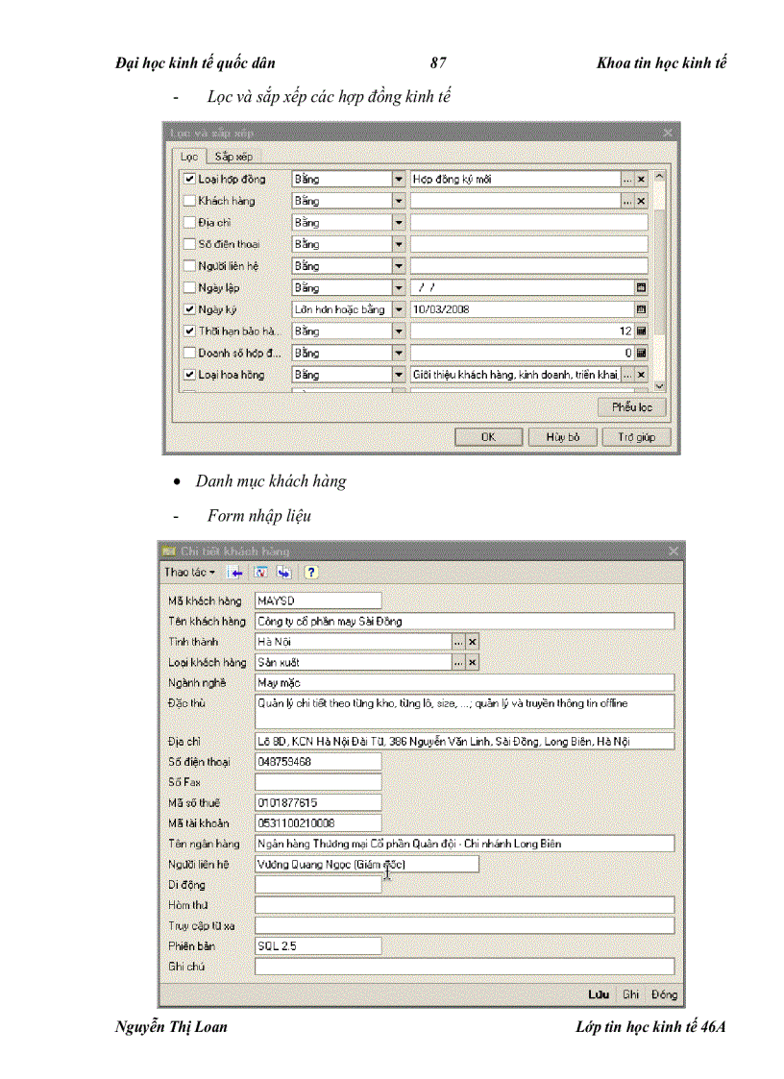The image size is (784, 1079).
Task: Clear the Loại khách hàng field value
Action: click(x=472, y=662)
